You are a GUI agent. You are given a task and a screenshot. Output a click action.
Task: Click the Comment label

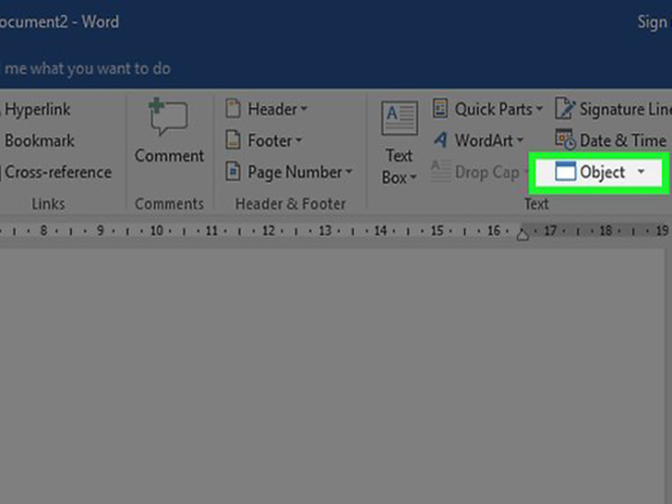[169, 156]
